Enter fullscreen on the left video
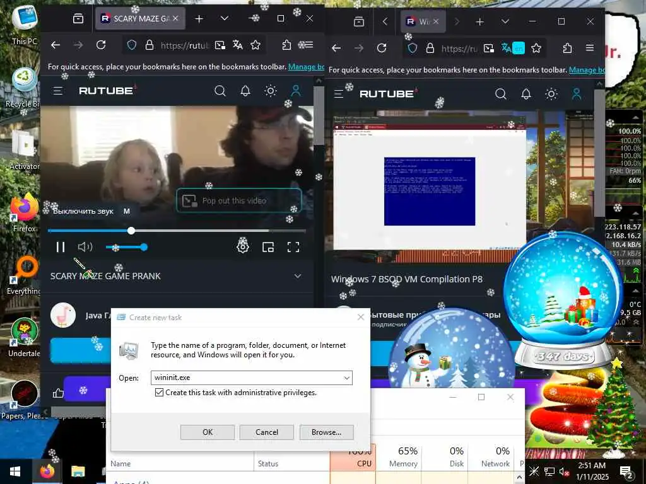Image resolution: width=646 pixels, height=484 pixels. (293, 247)
